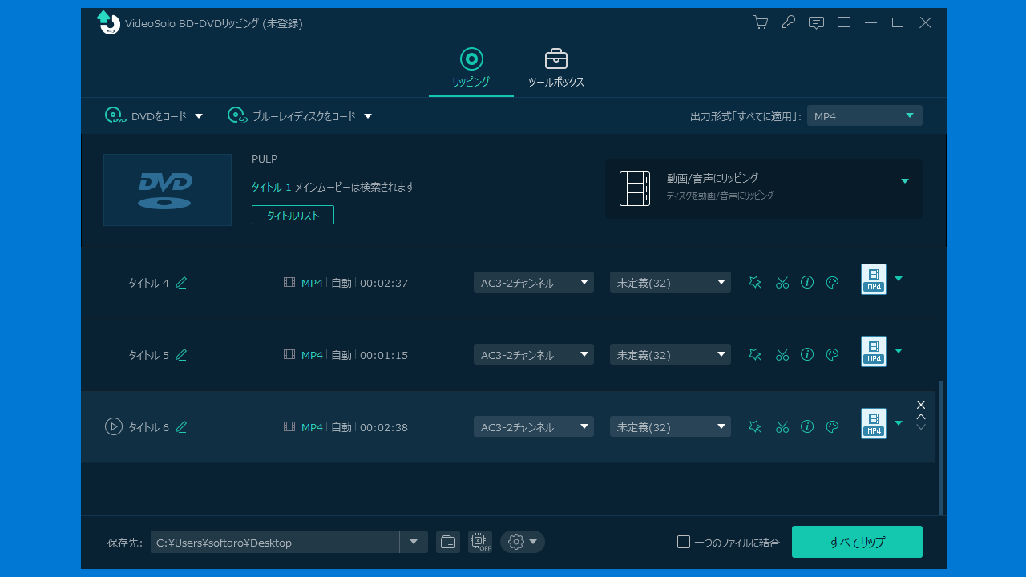The image size is (1026, 577).
Task: Open the output folder icon
Action: [x=448, y=542]
